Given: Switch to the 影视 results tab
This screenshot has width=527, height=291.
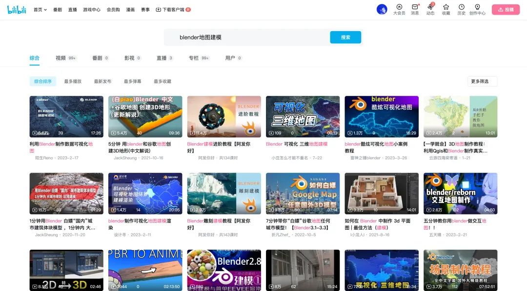Looking at the screenshot, I should click(x=132, y=58).
